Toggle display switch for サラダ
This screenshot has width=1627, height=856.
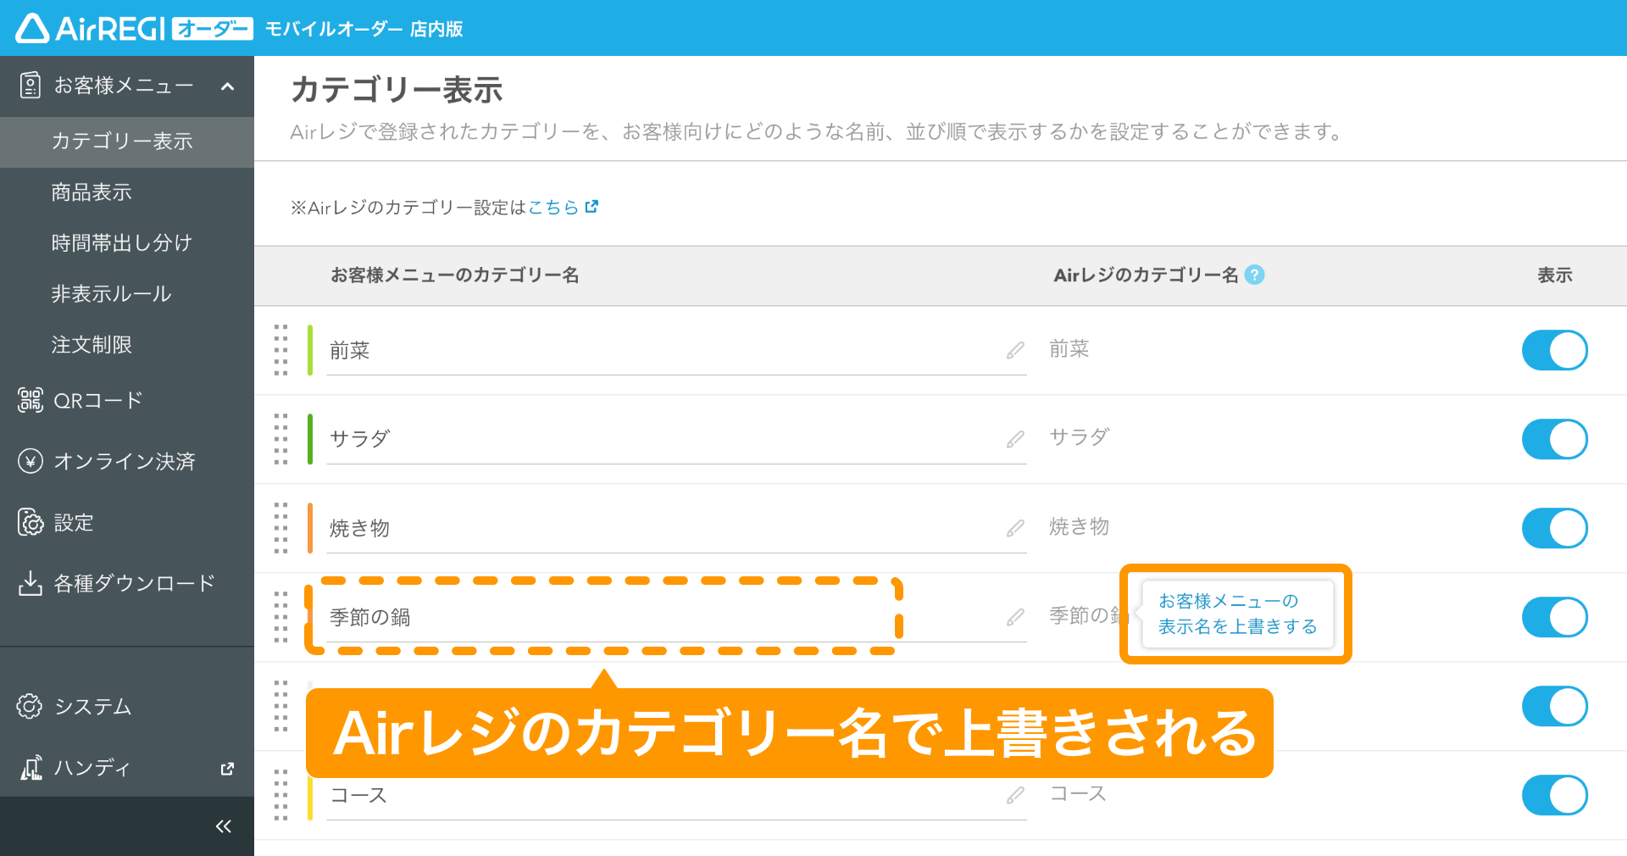(1555, 439)
